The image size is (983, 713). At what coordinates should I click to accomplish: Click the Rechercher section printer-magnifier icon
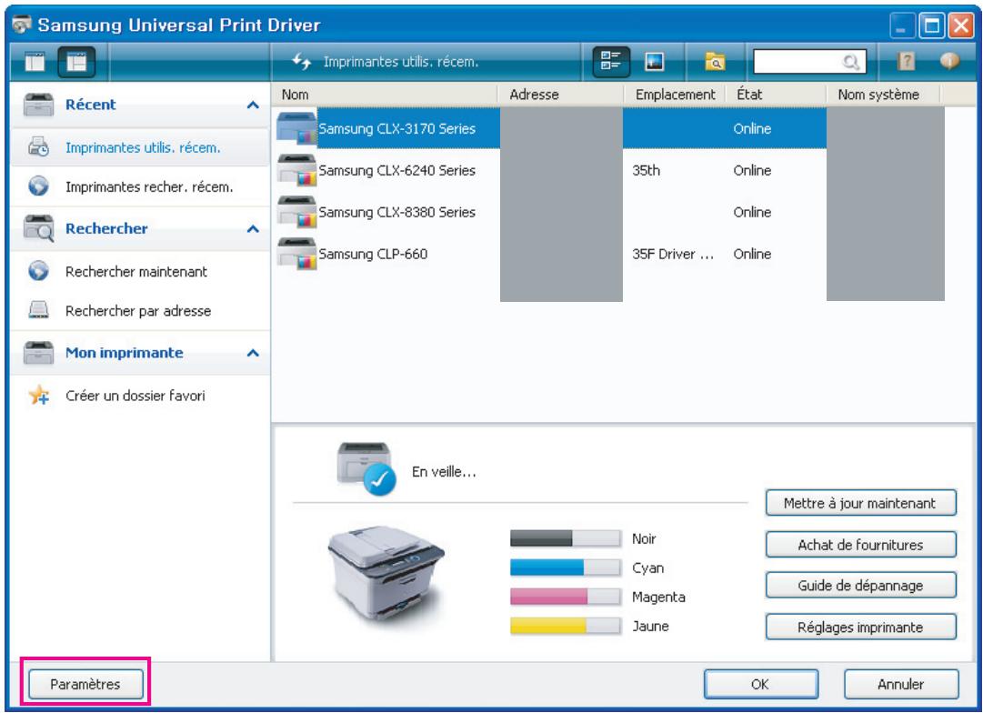(39, 228)
